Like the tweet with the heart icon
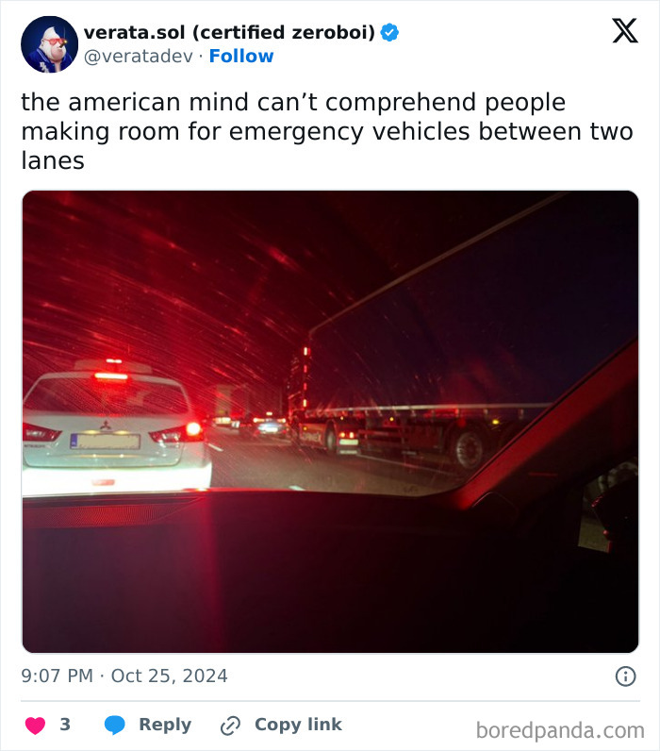Screen dimensions: 660x751 35,726
